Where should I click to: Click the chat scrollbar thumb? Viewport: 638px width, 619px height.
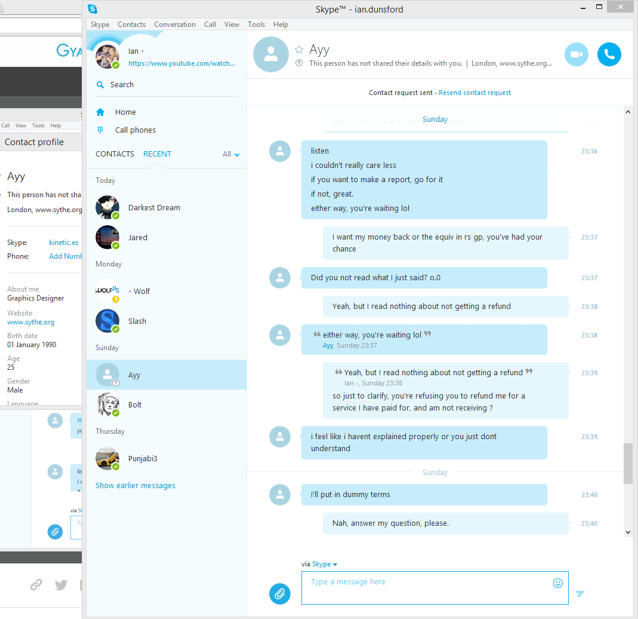628,464
